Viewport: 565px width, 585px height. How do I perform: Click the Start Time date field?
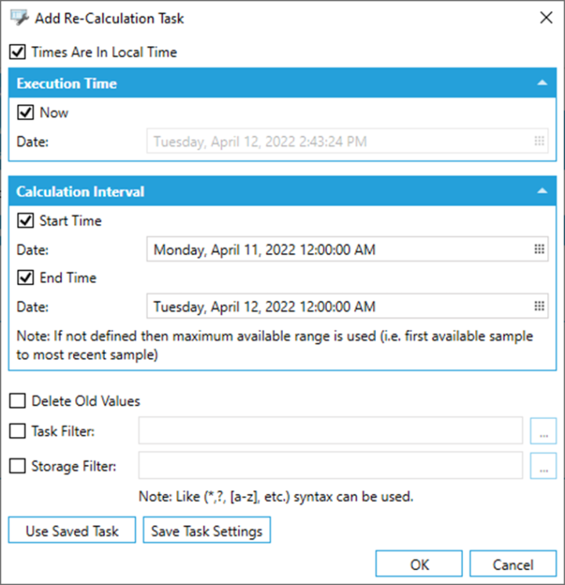click(347, 249)
